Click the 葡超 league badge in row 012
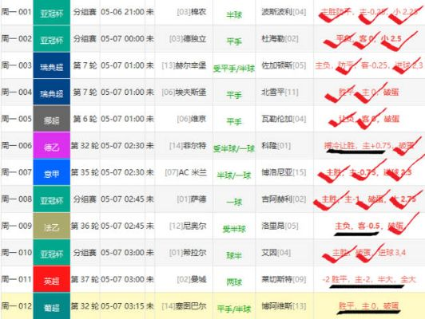Image resolution: width=425 pixels, height=319 pixels. pyautogui.click(x=51, y=306)
